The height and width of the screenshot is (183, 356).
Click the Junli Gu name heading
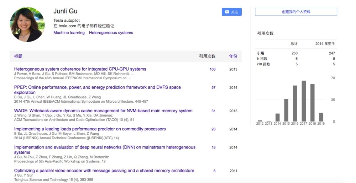point(66,11)
